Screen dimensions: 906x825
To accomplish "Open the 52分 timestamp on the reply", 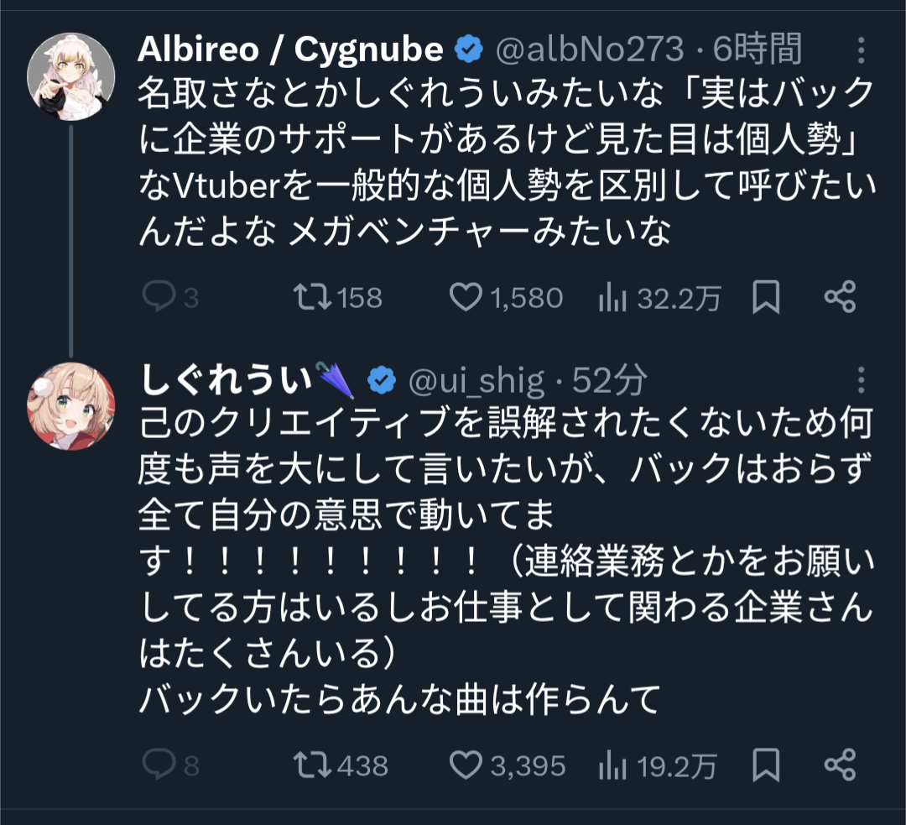I will [x=610, y=382].
